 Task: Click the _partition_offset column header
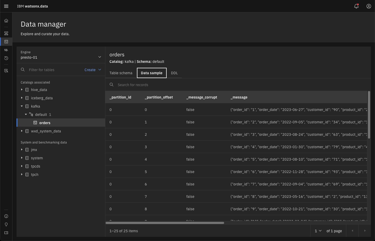[159, 97]
